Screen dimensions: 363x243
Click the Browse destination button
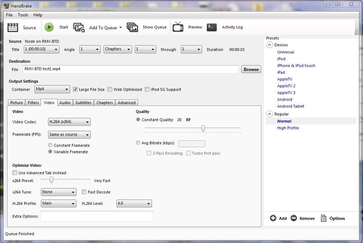pos(251,69)
